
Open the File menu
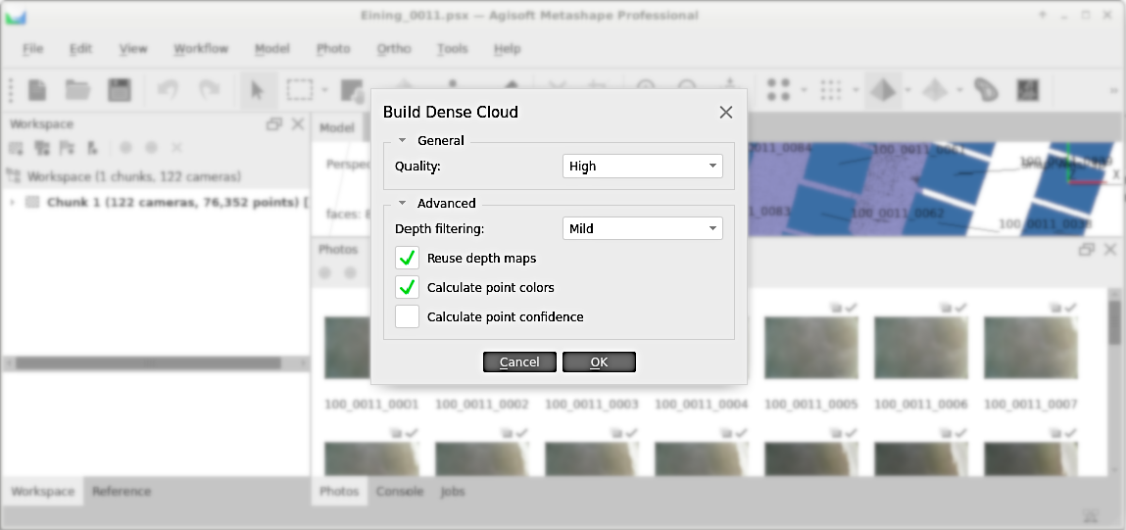point(32,49)
